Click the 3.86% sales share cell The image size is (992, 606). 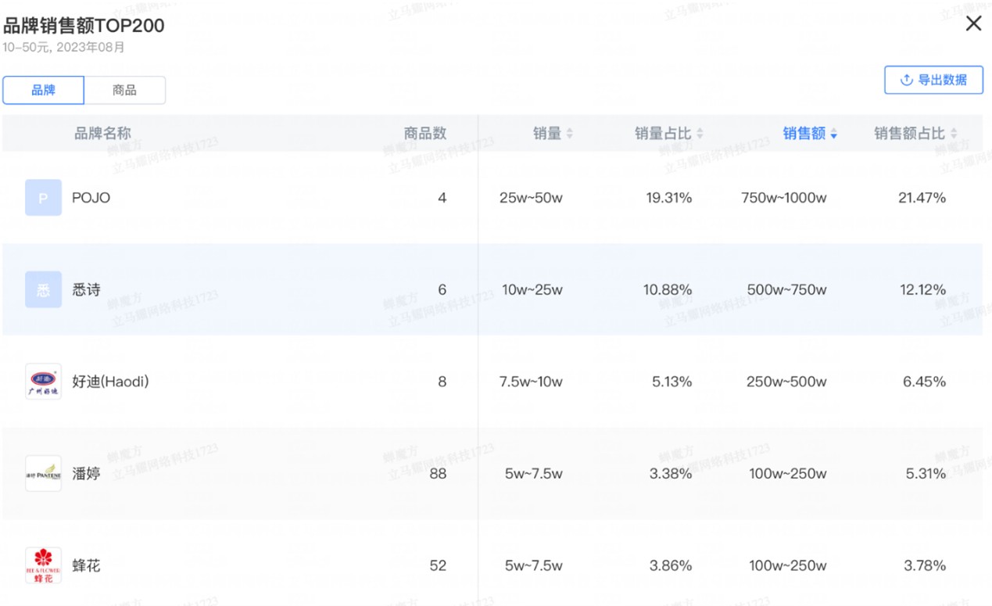(671, 565)
